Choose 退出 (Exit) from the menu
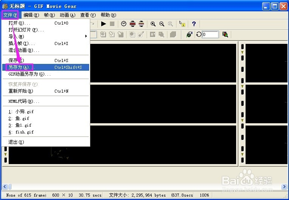 click(x=46, y=142)
